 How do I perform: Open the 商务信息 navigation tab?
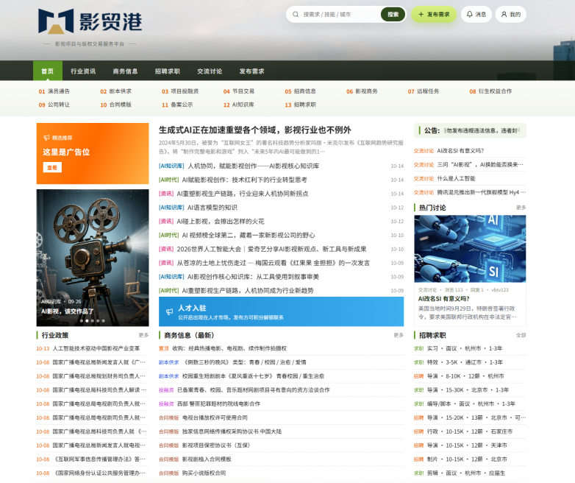(126, 71)
